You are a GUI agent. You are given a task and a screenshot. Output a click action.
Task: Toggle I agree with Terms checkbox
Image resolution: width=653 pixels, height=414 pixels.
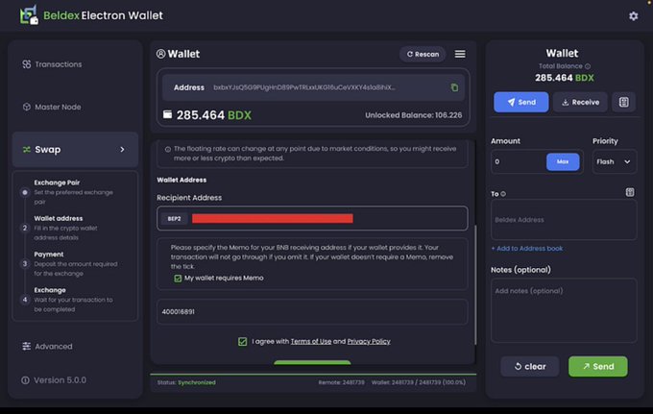242,342
